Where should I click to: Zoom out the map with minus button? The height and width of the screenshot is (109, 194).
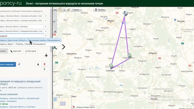click(55, 10)
